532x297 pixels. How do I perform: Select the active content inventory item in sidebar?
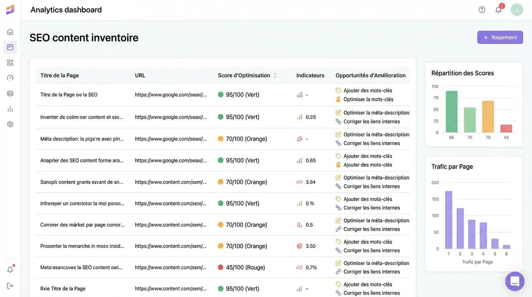pos(10,47)
